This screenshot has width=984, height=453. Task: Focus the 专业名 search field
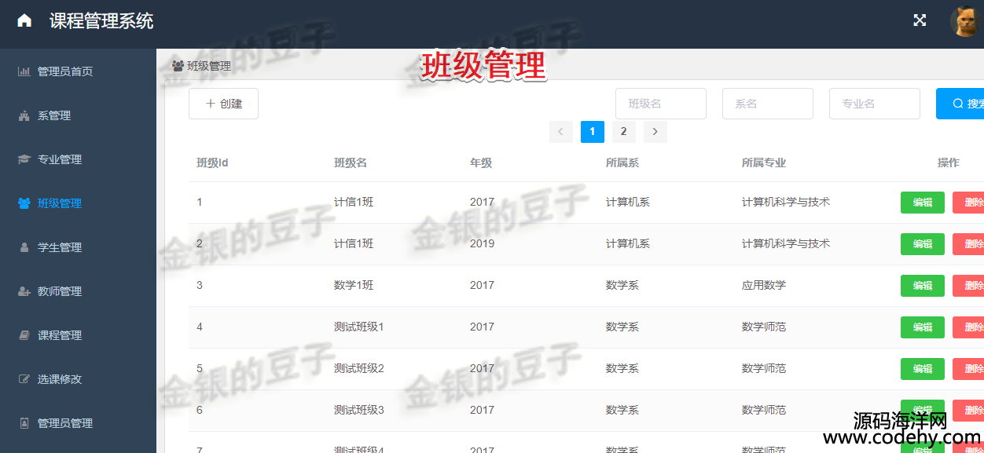pos(875,104)
